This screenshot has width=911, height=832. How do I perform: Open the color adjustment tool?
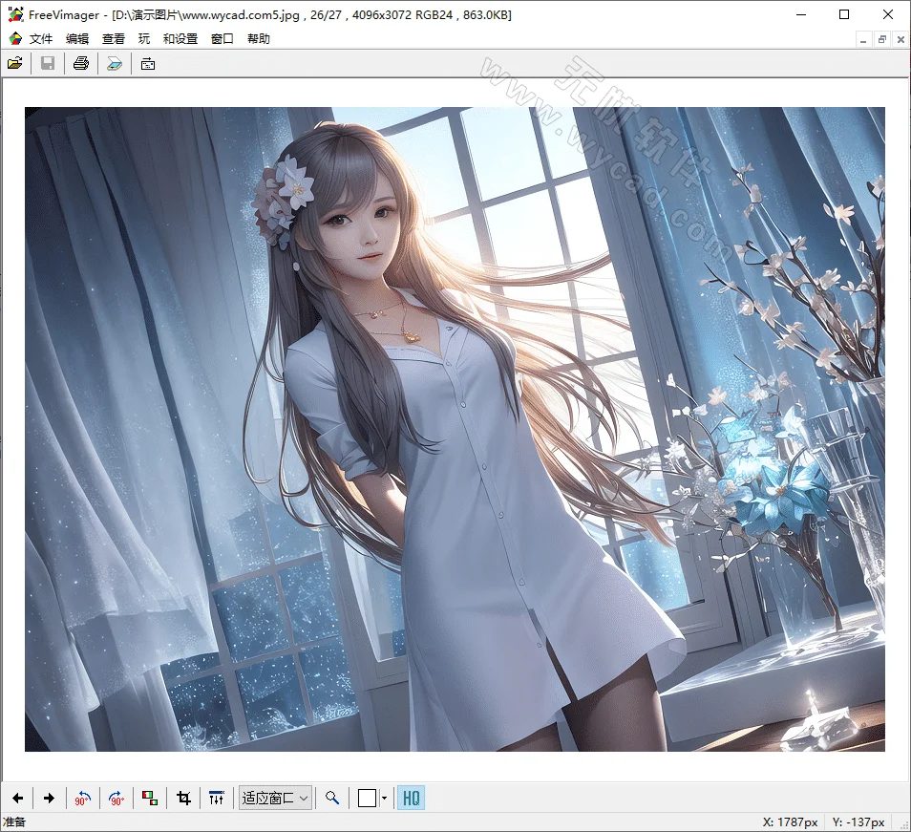pyautogui.click(x=149, y=798)
